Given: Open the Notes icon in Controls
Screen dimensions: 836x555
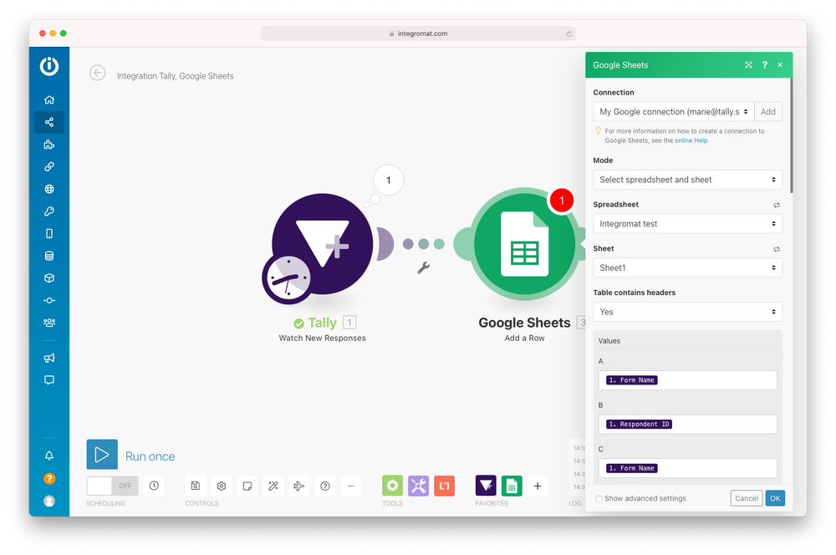Looking at the screenshot, I should [x=247, y=486].
